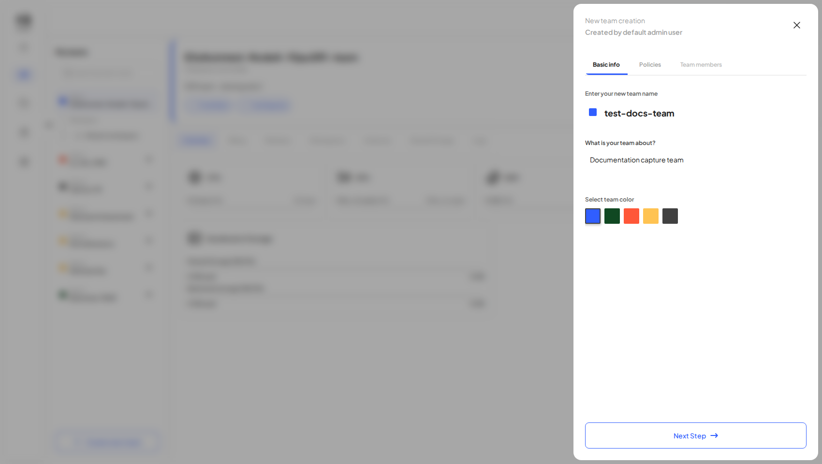Image resolution: width=822 pixels, height=464 pixels.
Task: Select the blue team color swatch
Action: (x=593, y=216)
